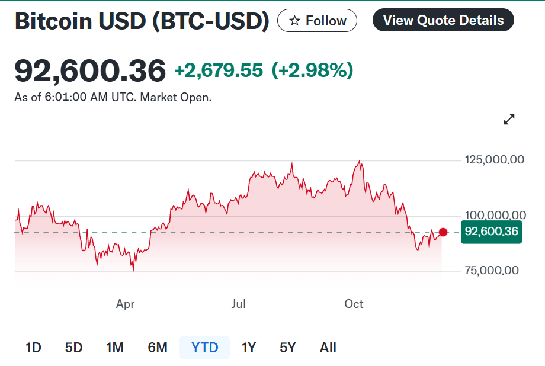The image size is (545, 366).
Task: Click the +2,679.55 price change figure
Action: [219, 70]
